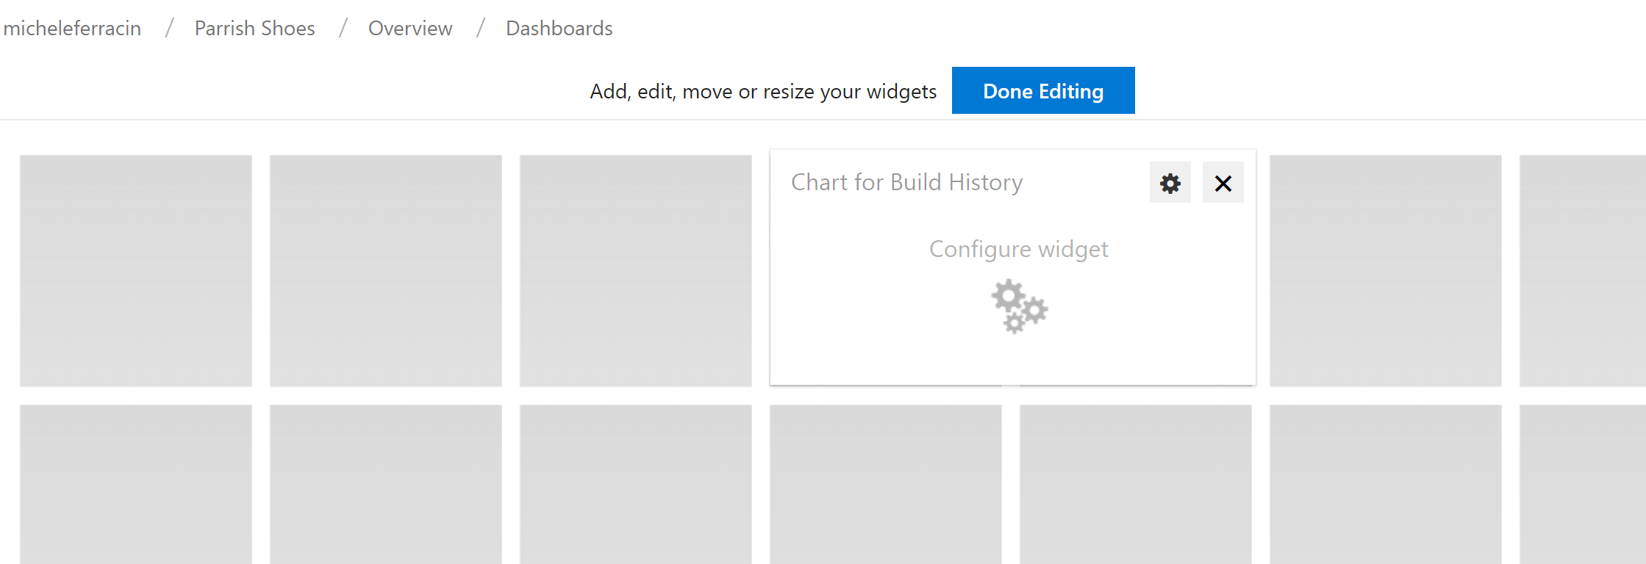Click empty tile immediately right of Chart widget

(x=1386, y=270)
